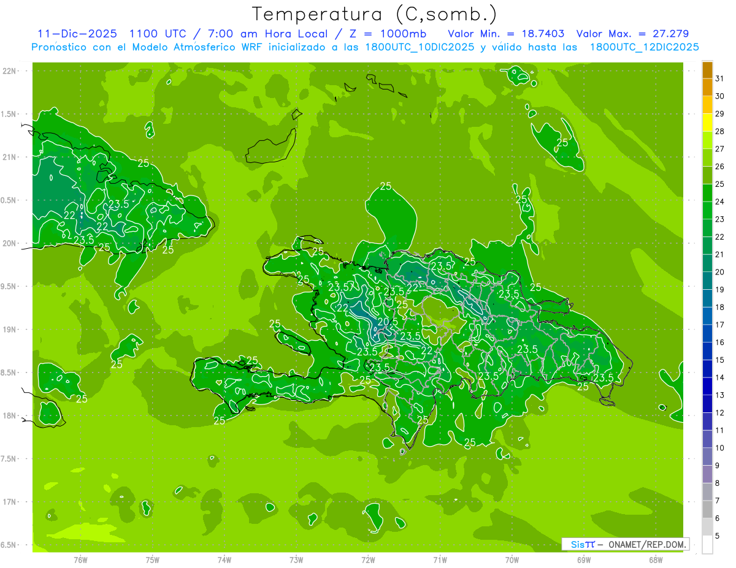
Task: Click the Valor Max. = 27.279 readout
Action: 632,34
